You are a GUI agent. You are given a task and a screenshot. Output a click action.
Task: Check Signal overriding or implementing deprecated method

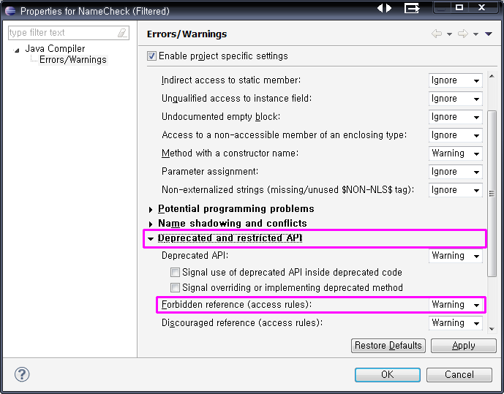(x=175, y=287)
